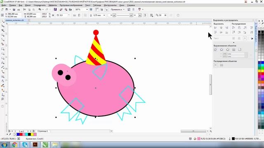Select the Shape tool
The width and height of the screenshot is (264, 148).
(2, 26)
